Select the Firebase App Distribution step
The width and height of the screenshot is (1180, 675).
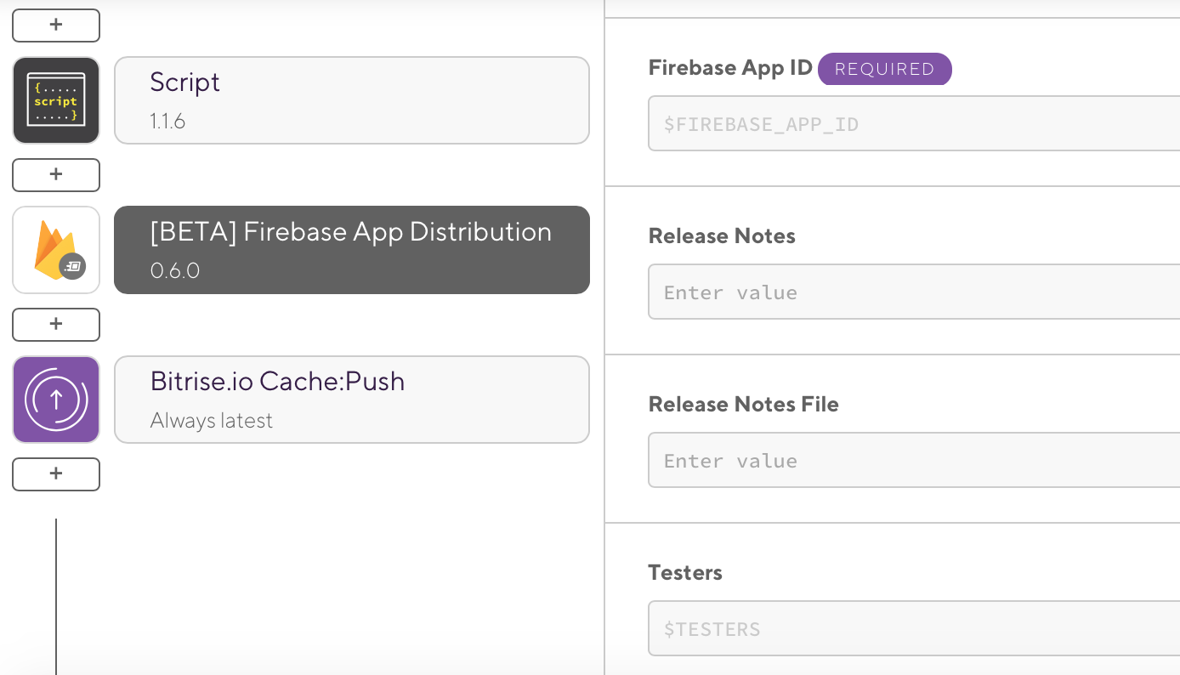coord(352,250)
